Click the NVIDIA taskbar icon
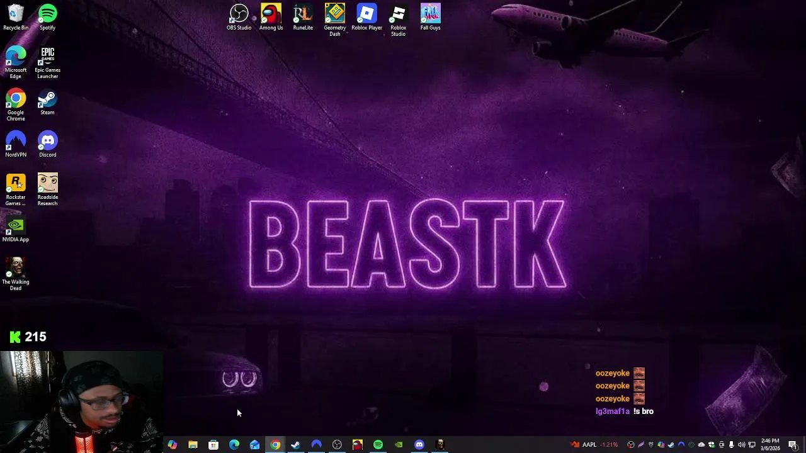Viewport: 806px width, 453px height. 399,445
